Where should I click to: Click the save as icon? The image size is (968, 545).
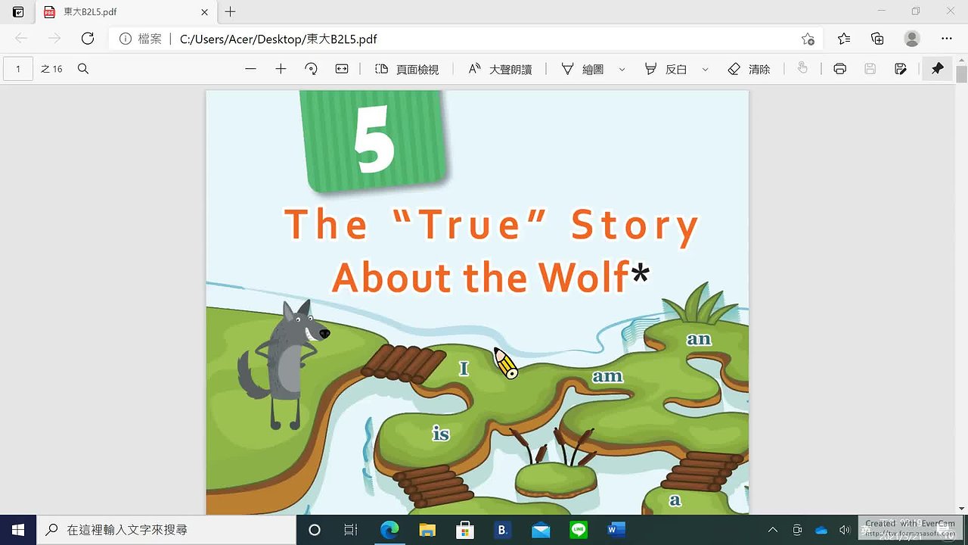point(900,69)
